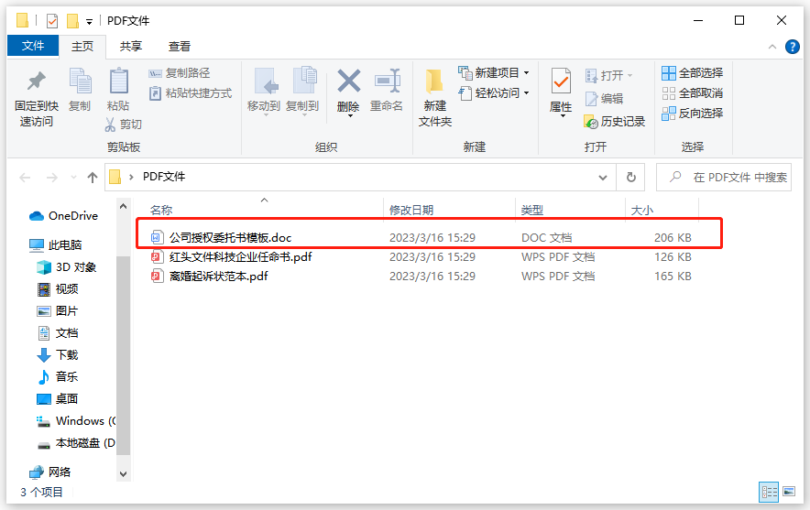Open Documents (文档) in navigation pane
Viewport: 810px width, 510px height.
[58, 333]
